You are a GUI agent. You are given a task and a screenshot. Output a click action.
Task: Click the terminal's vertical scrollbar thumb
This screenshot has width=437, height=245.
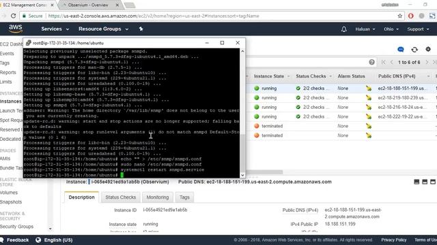(242, 152)
